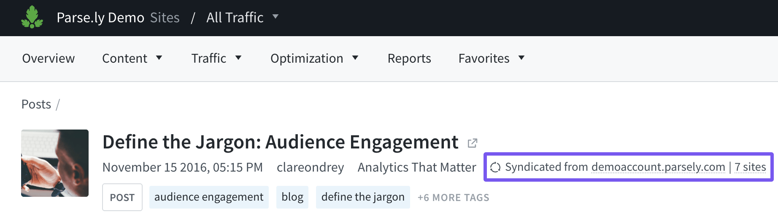The height and width of the screenshot is (217, 778).
Task: Open the Analytics That Matter section
Action: coord(417,167)
